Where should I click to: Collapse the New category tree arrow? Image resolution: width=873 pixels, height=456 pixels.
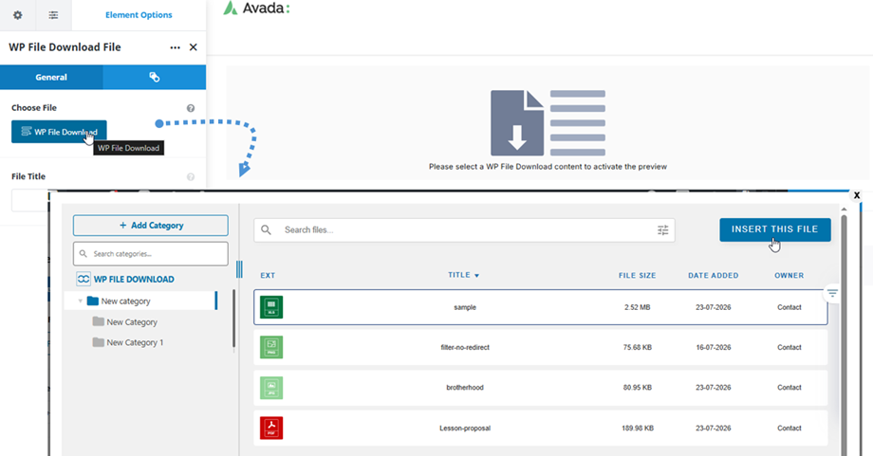click(x=80, y=301)
